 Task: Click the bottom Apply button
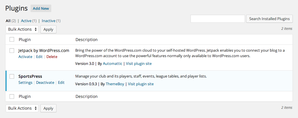coord(48,108)
